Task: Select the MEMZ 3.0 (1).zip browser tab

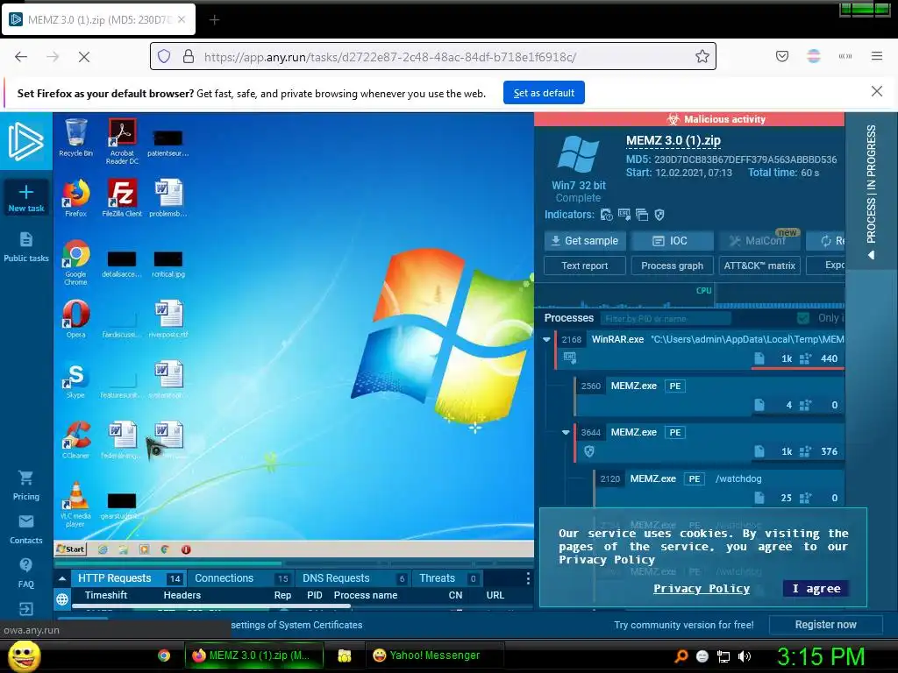Action: pyautogui.click(x=98, y=20)
